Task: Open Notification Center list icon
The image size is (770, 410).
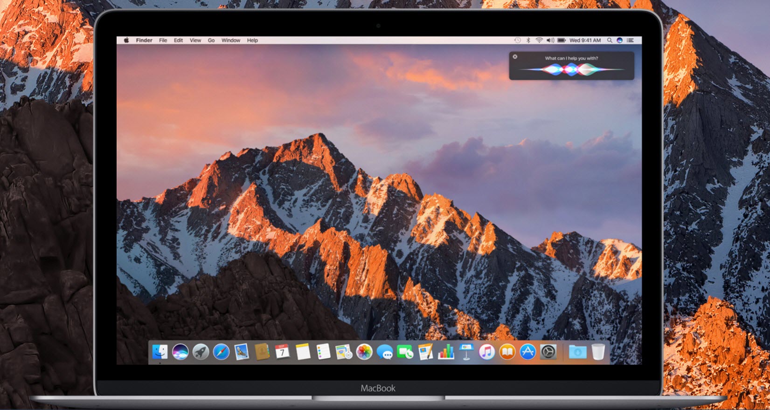Action: (x=631, y=41)
